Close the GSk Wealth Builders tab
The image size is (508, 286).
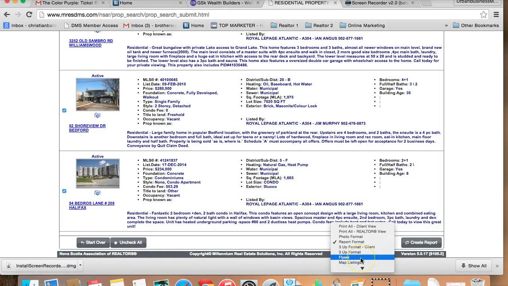257,3
